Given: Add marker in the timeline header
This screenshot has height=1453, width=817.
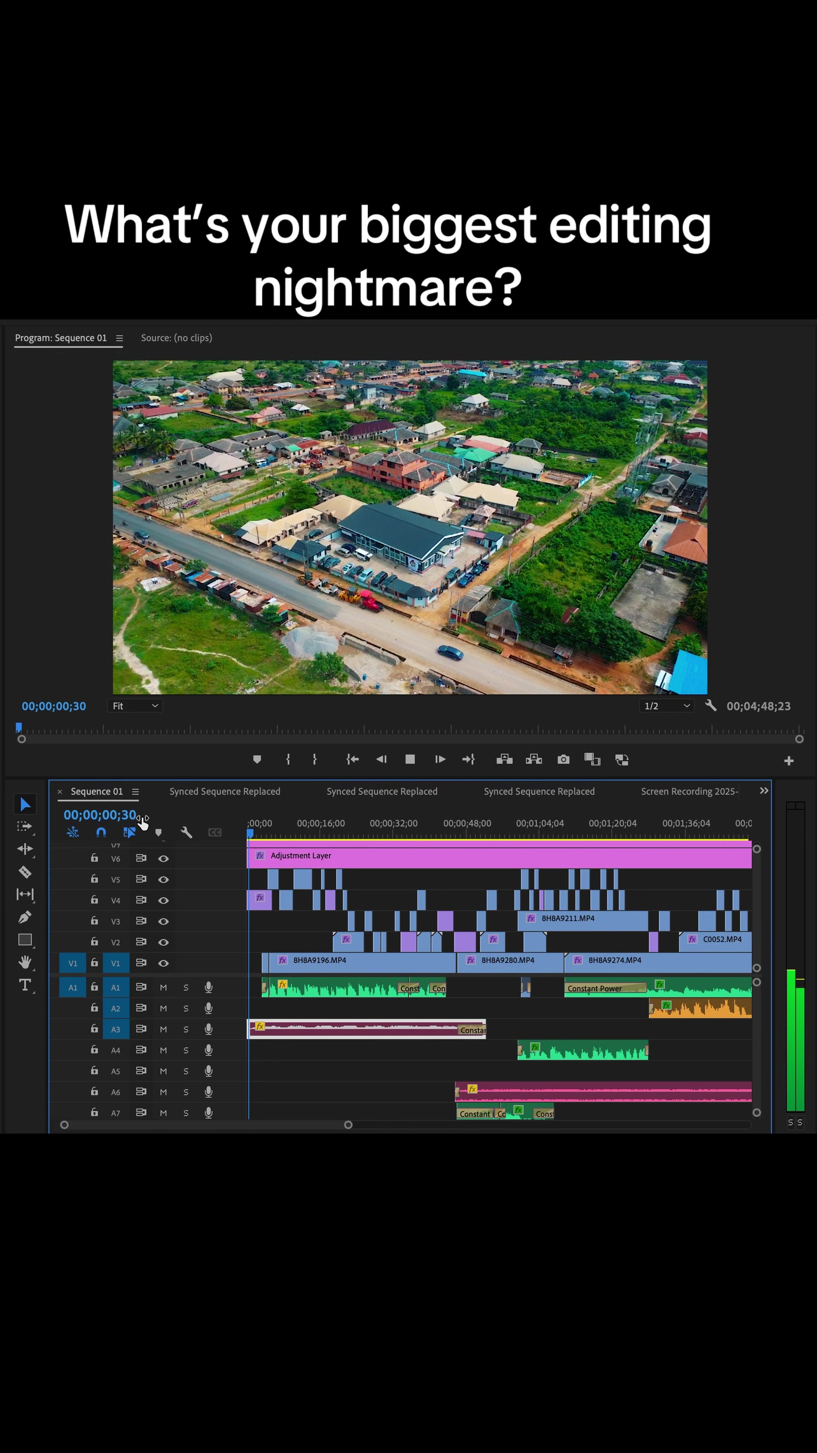Looking at the screenshot, I should 158,833.
